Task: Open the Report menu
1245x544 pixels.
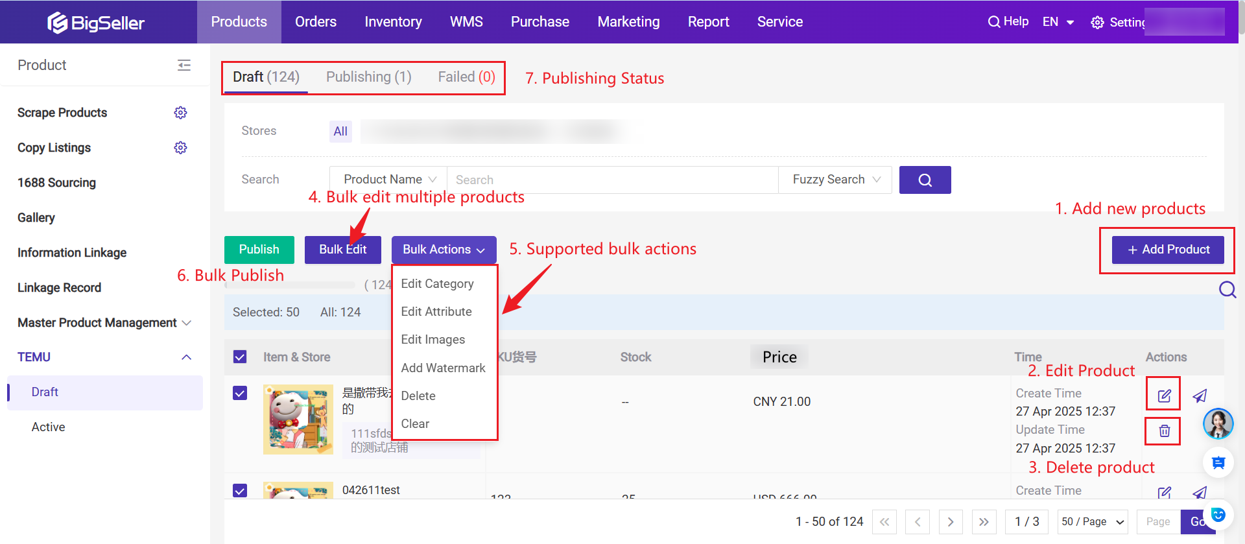Action: click(708, 22)
